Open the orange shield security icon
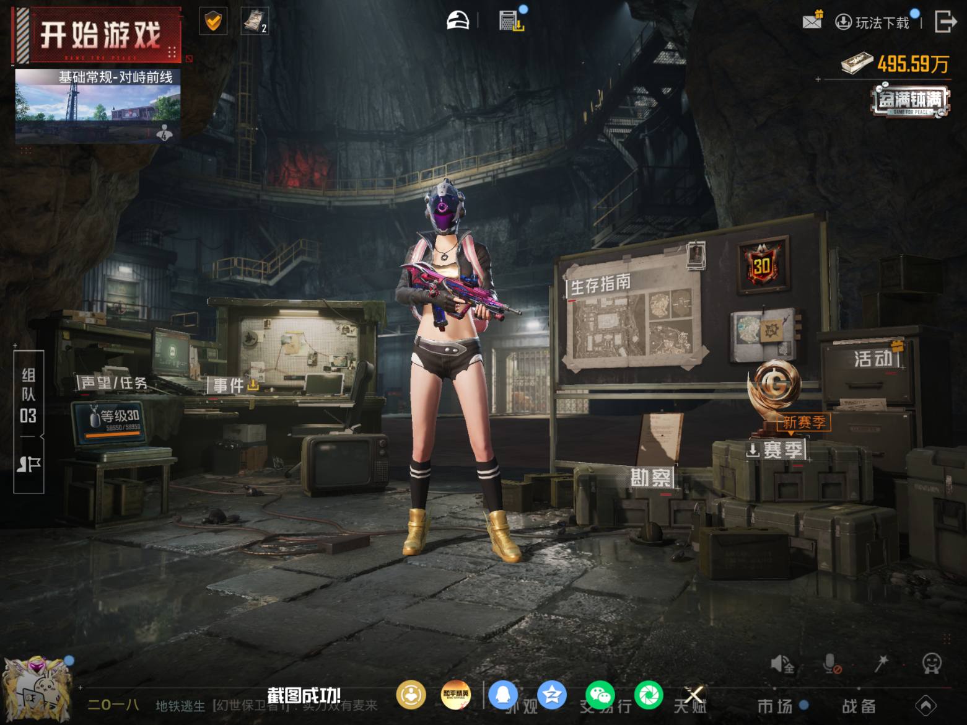Screen dimensions: 967x725 (x=212, y=21)
